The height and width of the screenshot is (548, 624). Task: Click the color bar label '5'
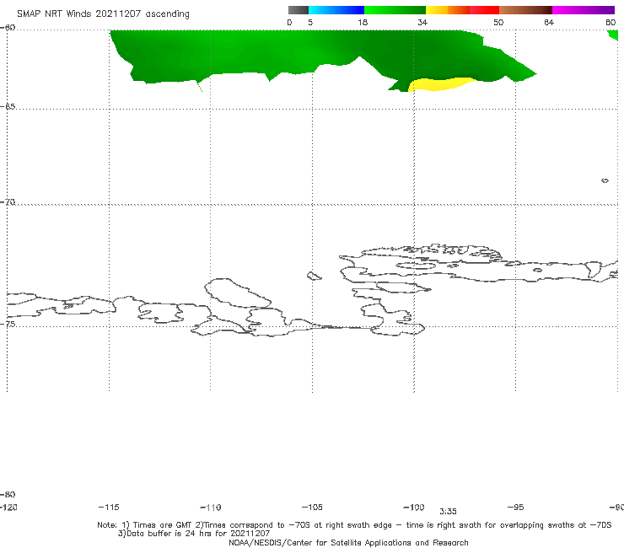(x=310, y=22)
